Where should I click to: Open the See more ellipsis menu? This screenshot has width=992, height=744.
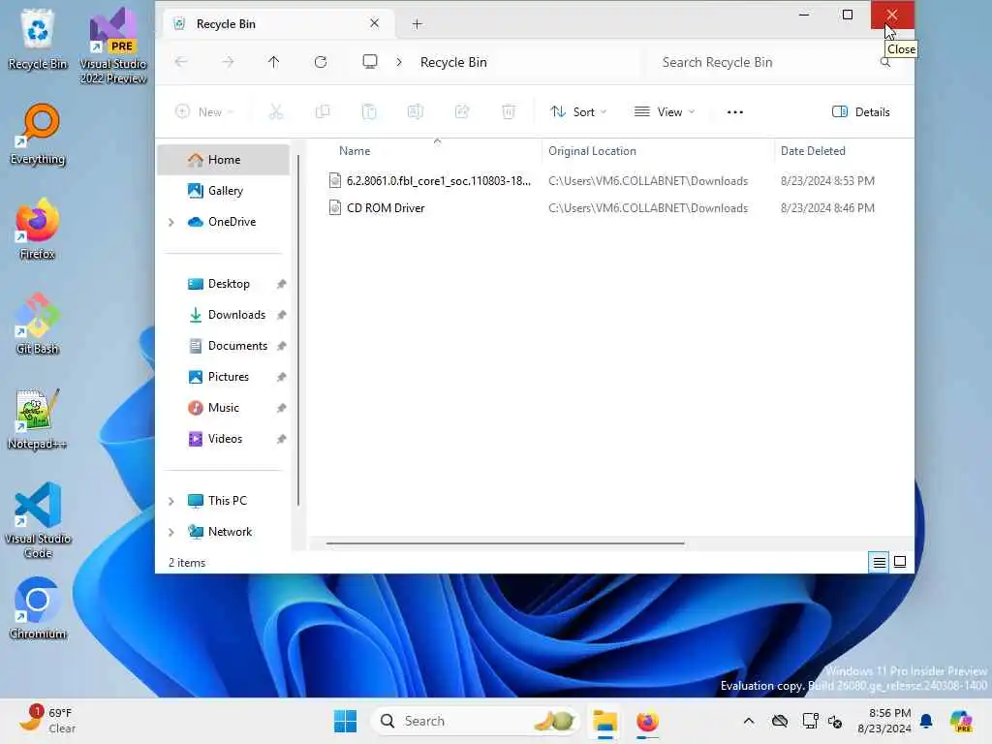coord(735,112)
